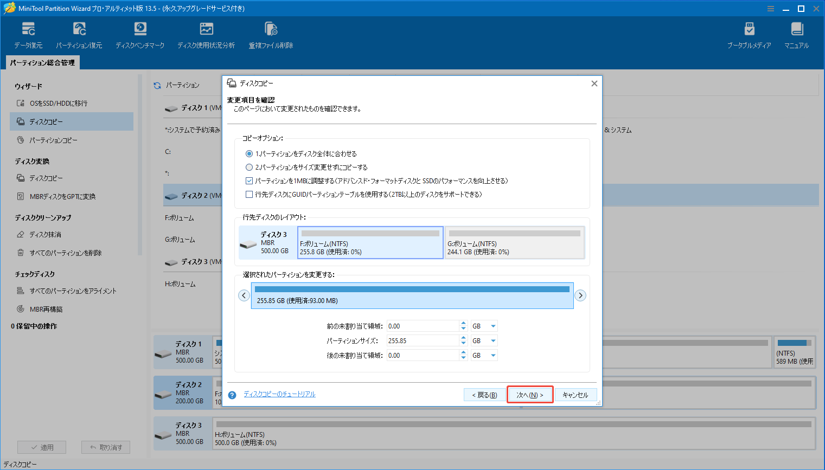The image size is (825, 470).
Task: Click the right arrow beside the partition bar
Action: pos(580,295)
